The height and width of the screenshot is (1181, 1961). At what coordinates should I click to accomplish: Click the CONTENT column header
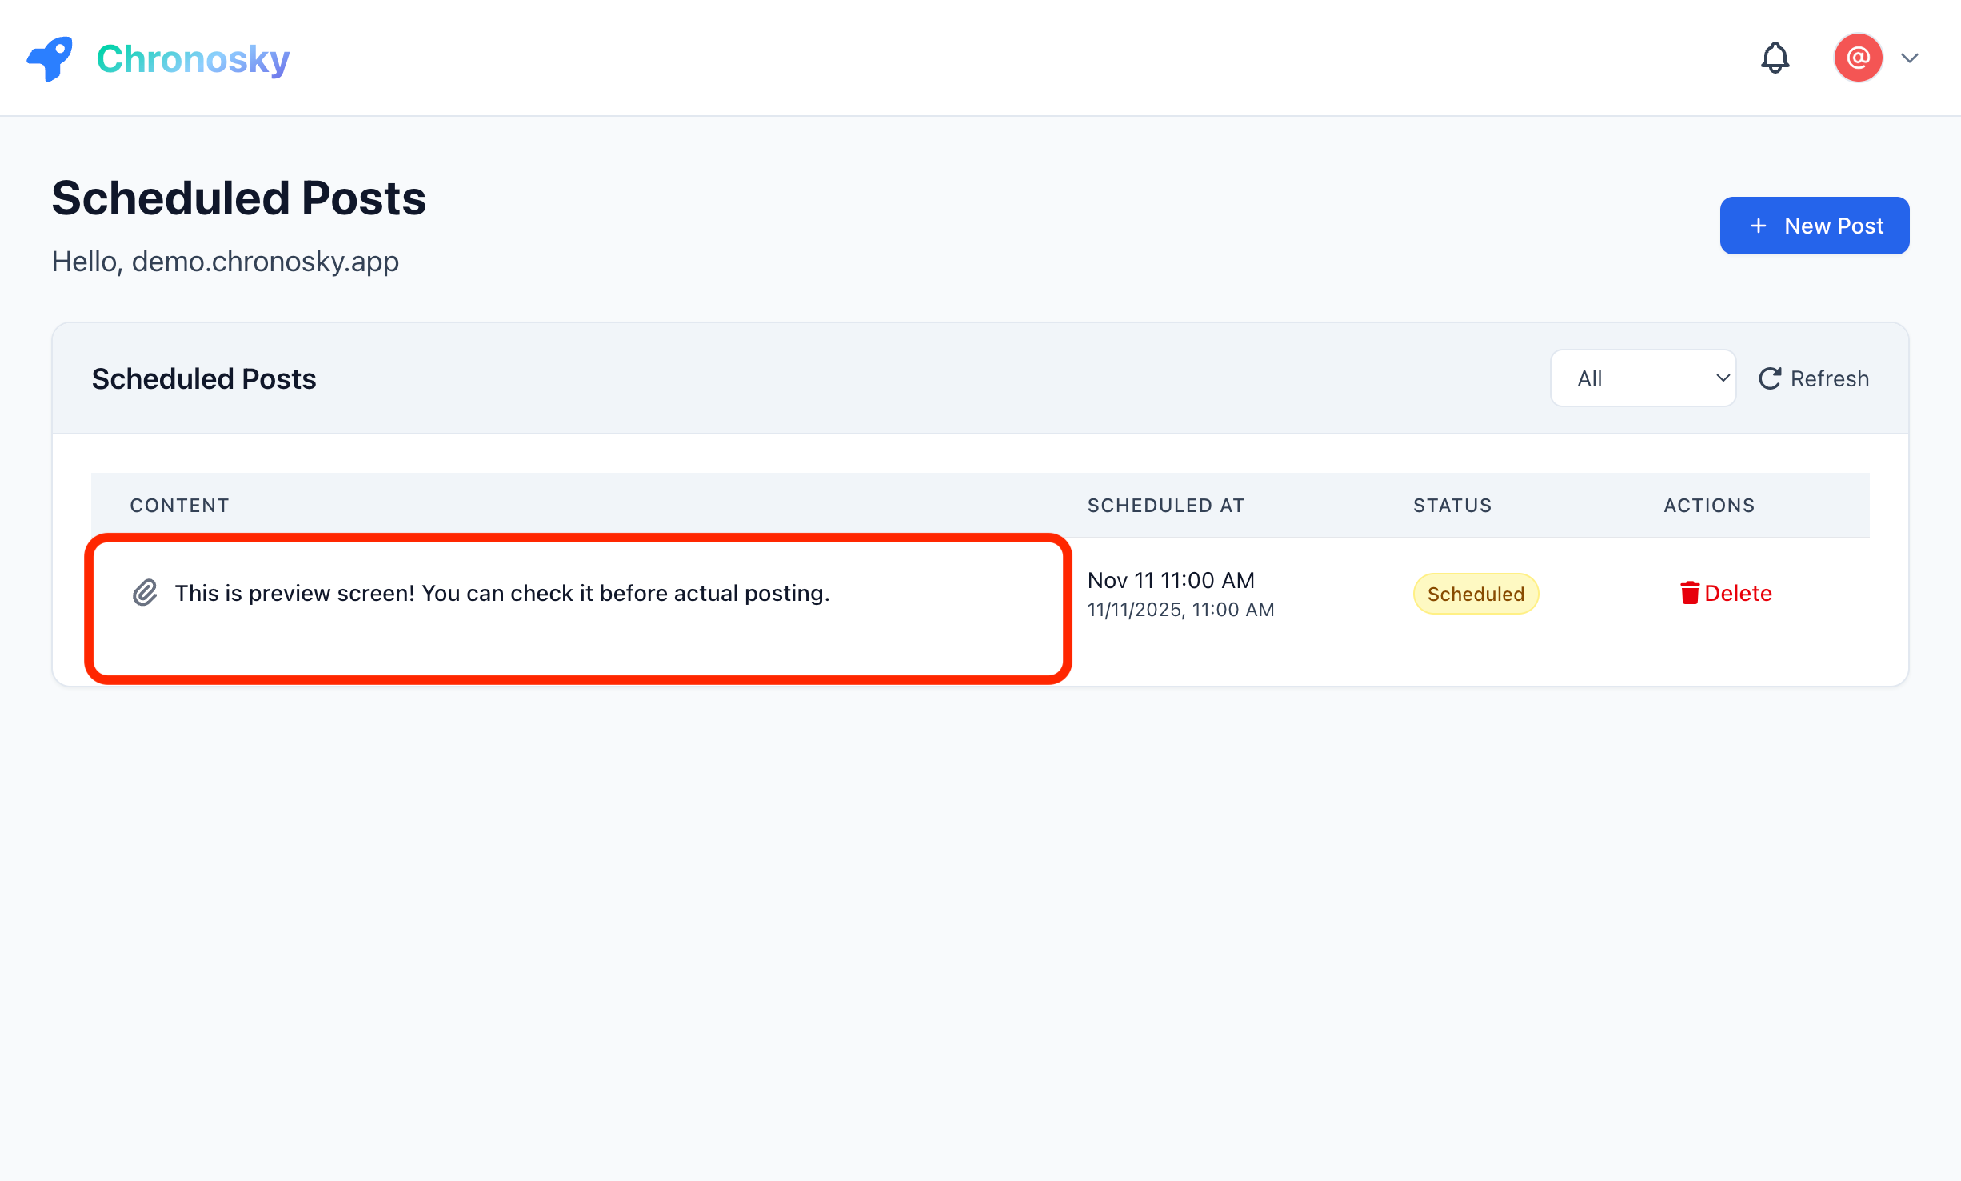point(179,506)
